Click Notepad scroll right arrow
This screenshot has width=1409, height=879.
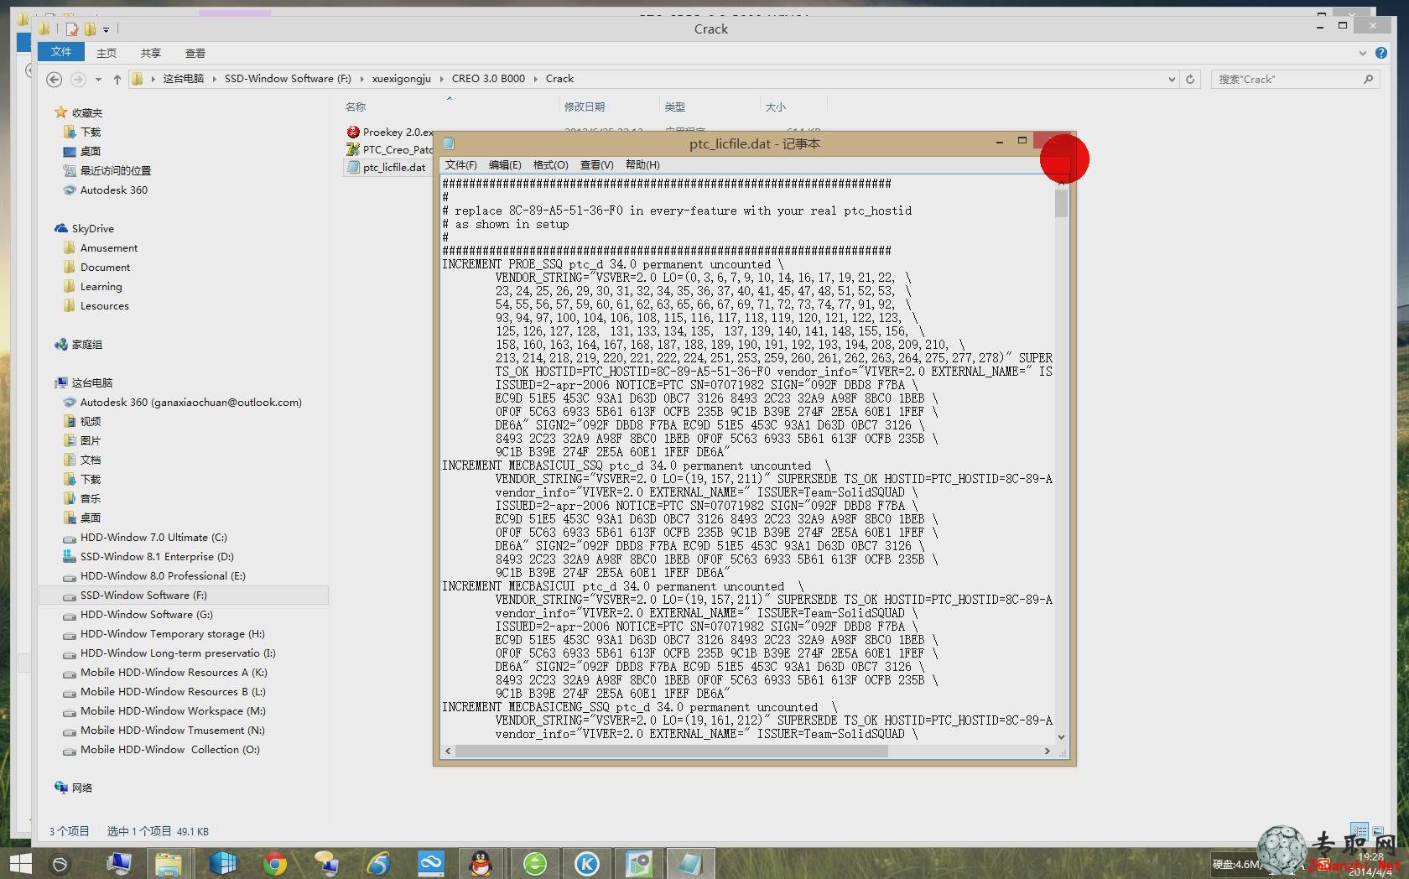(x=1047, y=751)
